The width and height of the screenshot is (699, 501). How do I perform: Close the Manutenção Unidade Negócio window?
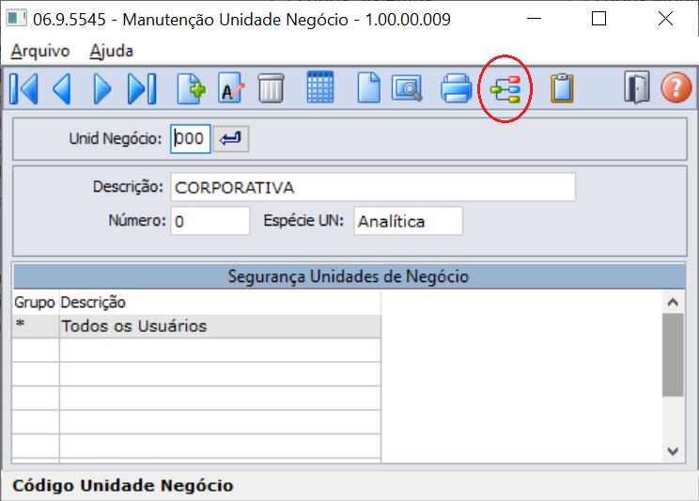(665, 19)
